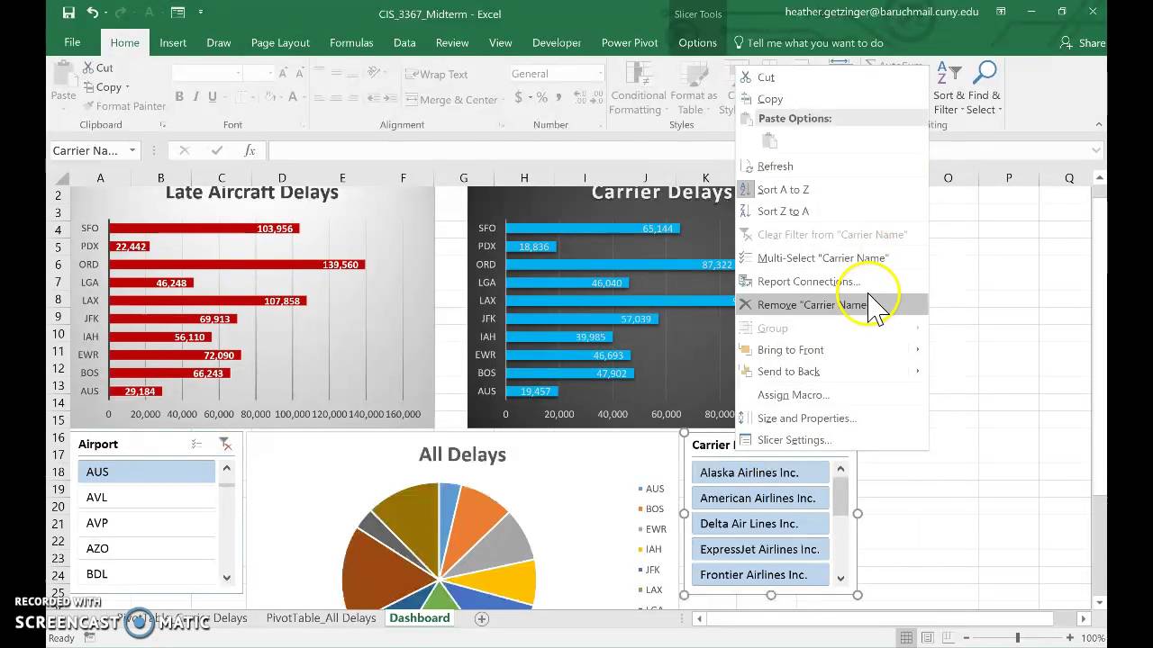The height and width of the screenshot is (648, 1153).
Task: Clear the Airport slicer filter
Action: pyautogui.click(x=225, y=444)
